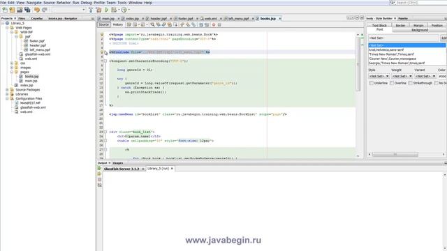Click the History view button

pyautogui.click(x=118, y=25)
